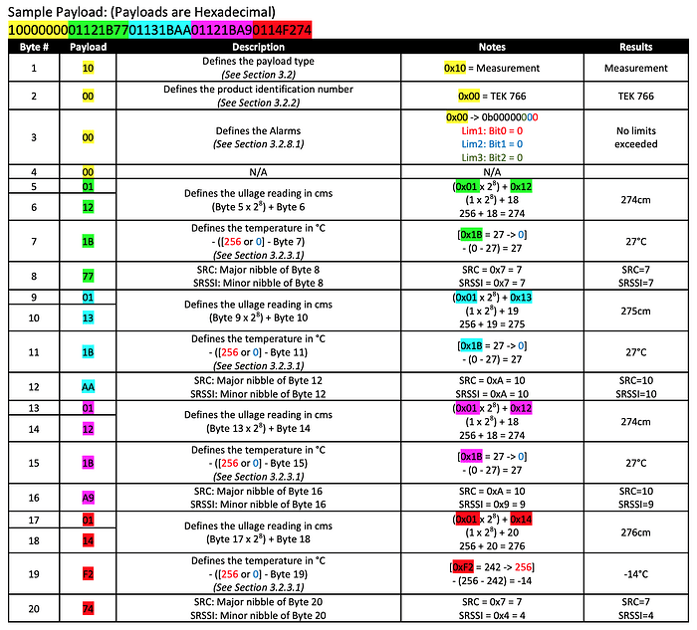Click '(See Section 3.2.8.1)' reference
Image resolution: width=697 pixels, height=630 pixels.
pos(258,144)
